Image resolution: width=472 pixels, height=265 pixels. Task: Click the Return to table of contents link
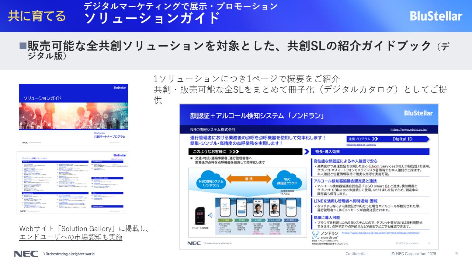point(361,145)
